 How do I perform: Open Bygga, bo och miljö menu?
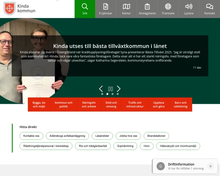(39, 104)
